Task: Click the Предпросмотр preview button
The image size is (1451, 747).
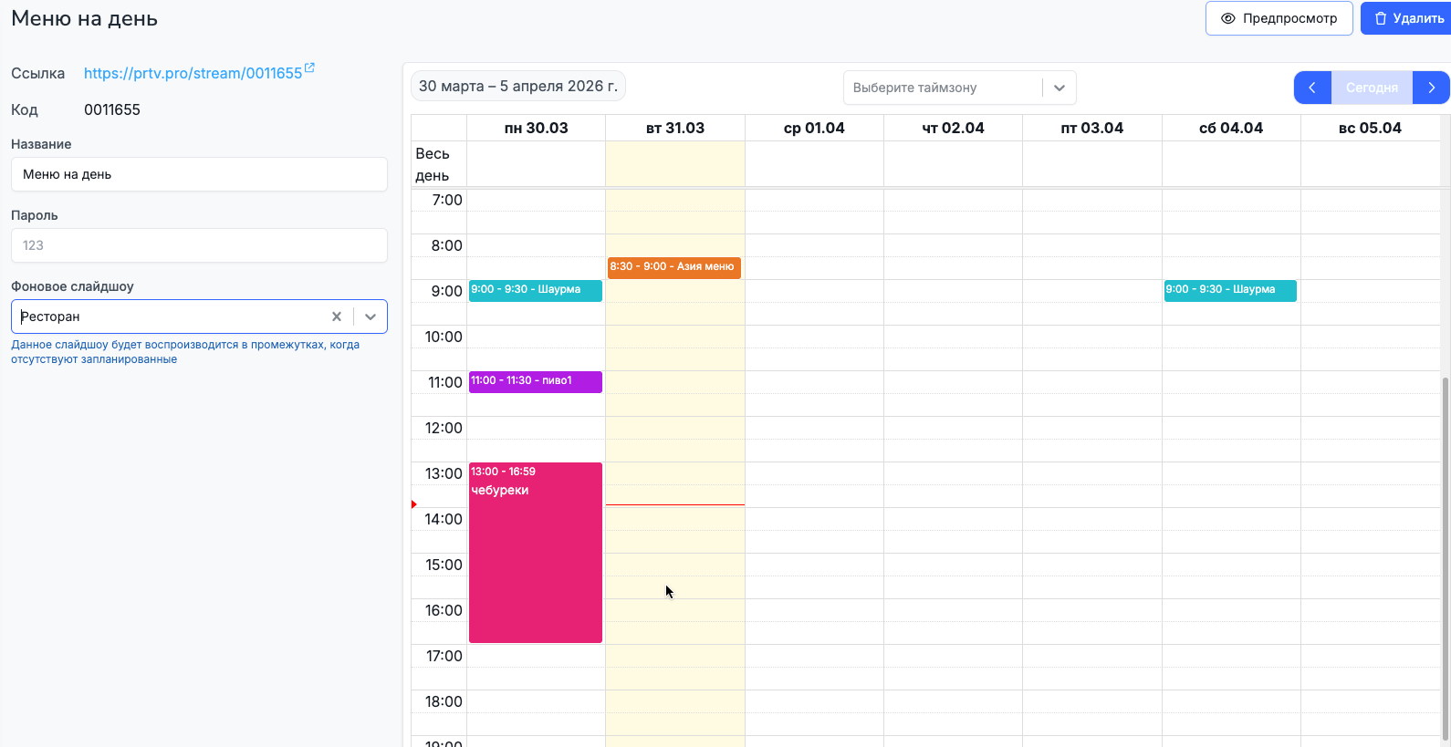Action: click(1279, 18)
